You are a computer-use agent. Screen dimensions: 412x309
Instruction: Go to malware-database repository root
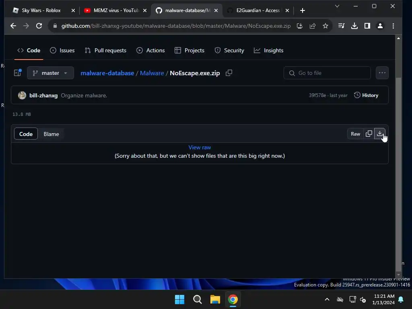click(107, 73)
